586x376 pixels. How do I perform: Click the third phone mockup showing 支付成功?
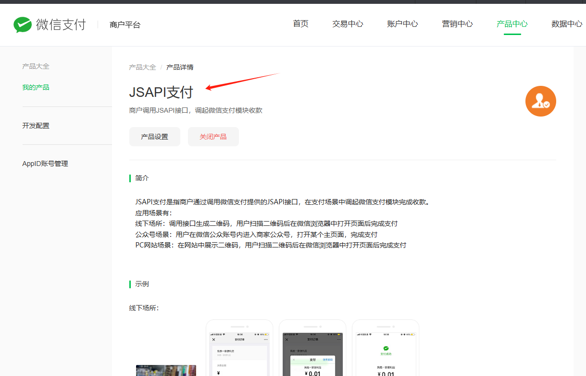pyautogui.click(x=386, y=348)
